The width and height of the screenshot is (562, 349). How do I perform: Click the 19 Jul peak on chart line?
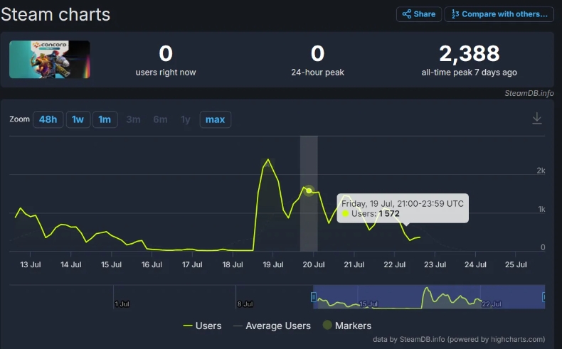point(267,160)
